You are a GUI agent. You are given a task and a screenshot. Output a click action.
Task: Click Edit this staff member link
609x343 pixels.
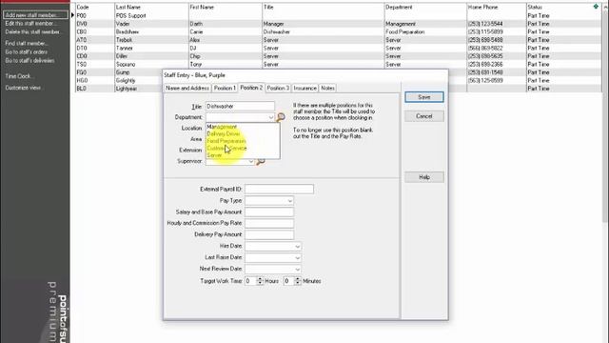(x=30, y=23)
